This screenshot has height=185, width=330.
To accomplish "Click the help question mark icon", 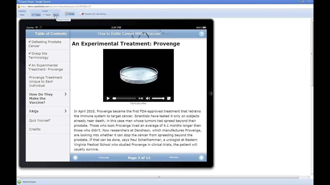I will [202, 34].
